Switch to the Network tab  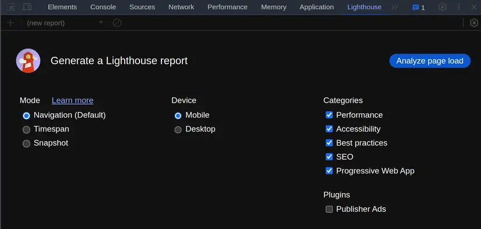(x=181, y=7)
